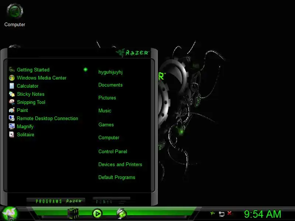Viewport: 295px width, 221px height.
Task: Launch Solitaire text entry
Action: click(x=25, y=134)
